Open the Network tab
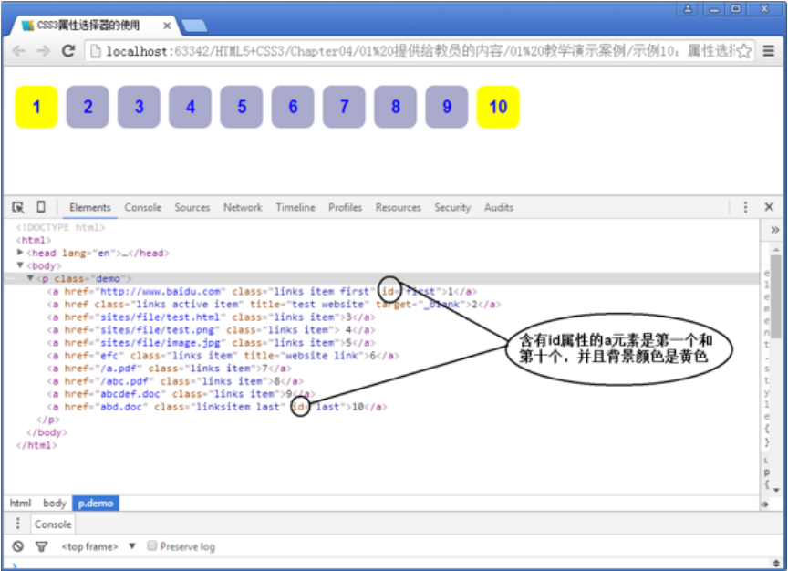Image resolution: width=788 pixels, height=571 pixels. tap(243, 208)
